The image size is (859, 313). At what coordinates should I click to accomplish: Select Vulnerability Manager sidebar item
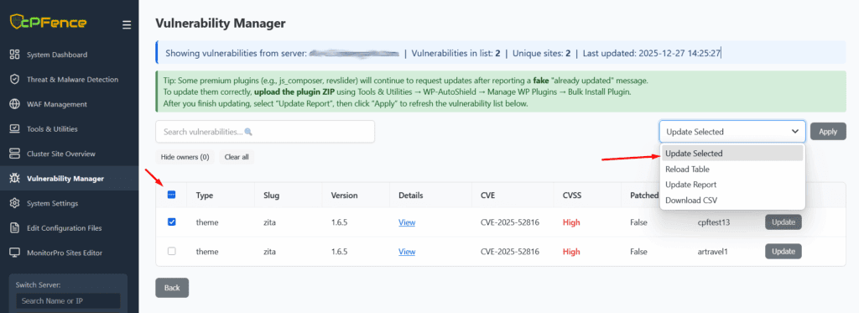pos(69,178)
